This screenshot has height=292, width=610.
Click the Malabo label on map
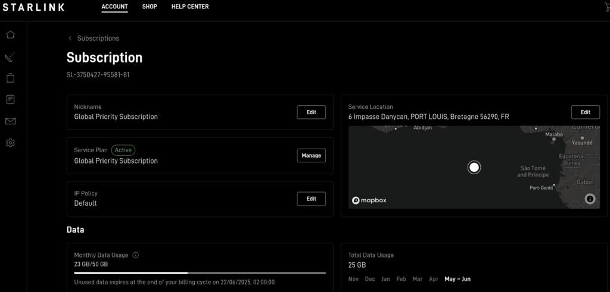[x=554, y=134]
